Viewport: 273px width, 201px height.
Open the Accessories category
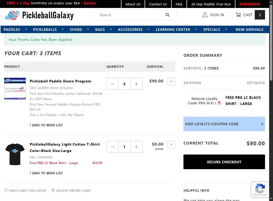click(130, 30)
